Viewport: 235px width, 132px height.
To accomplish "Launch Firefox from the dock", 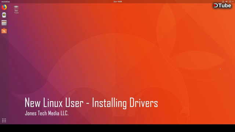I will point(4,7).
